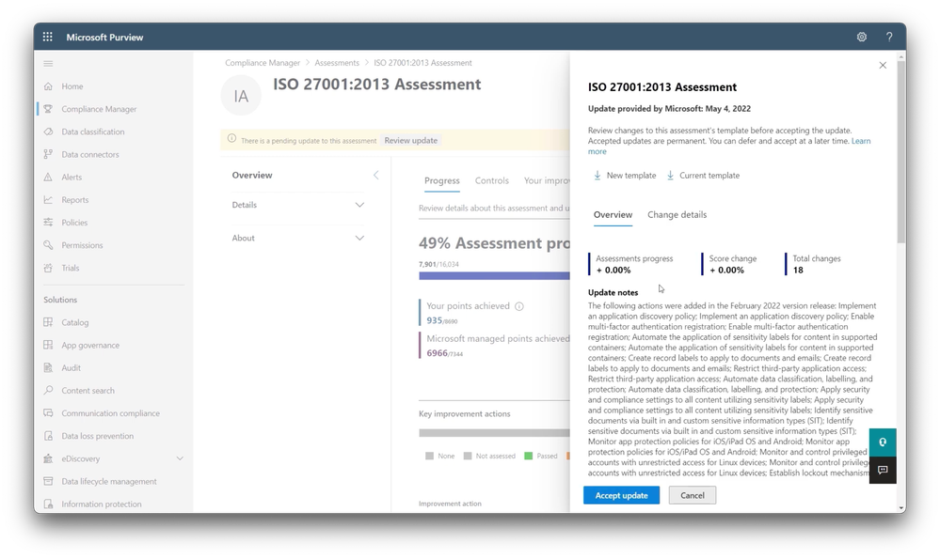Switch to the Progress tab
940x558 pixels.
(x=442, y=180)
